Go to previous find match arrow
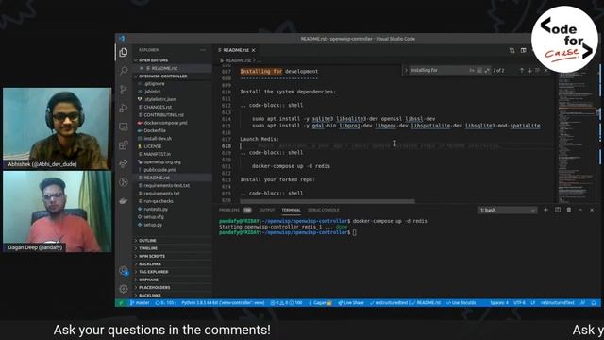Image resolution: width=604 pixels, height=340 pixels. pyautogui.click(x=522, y=70)
